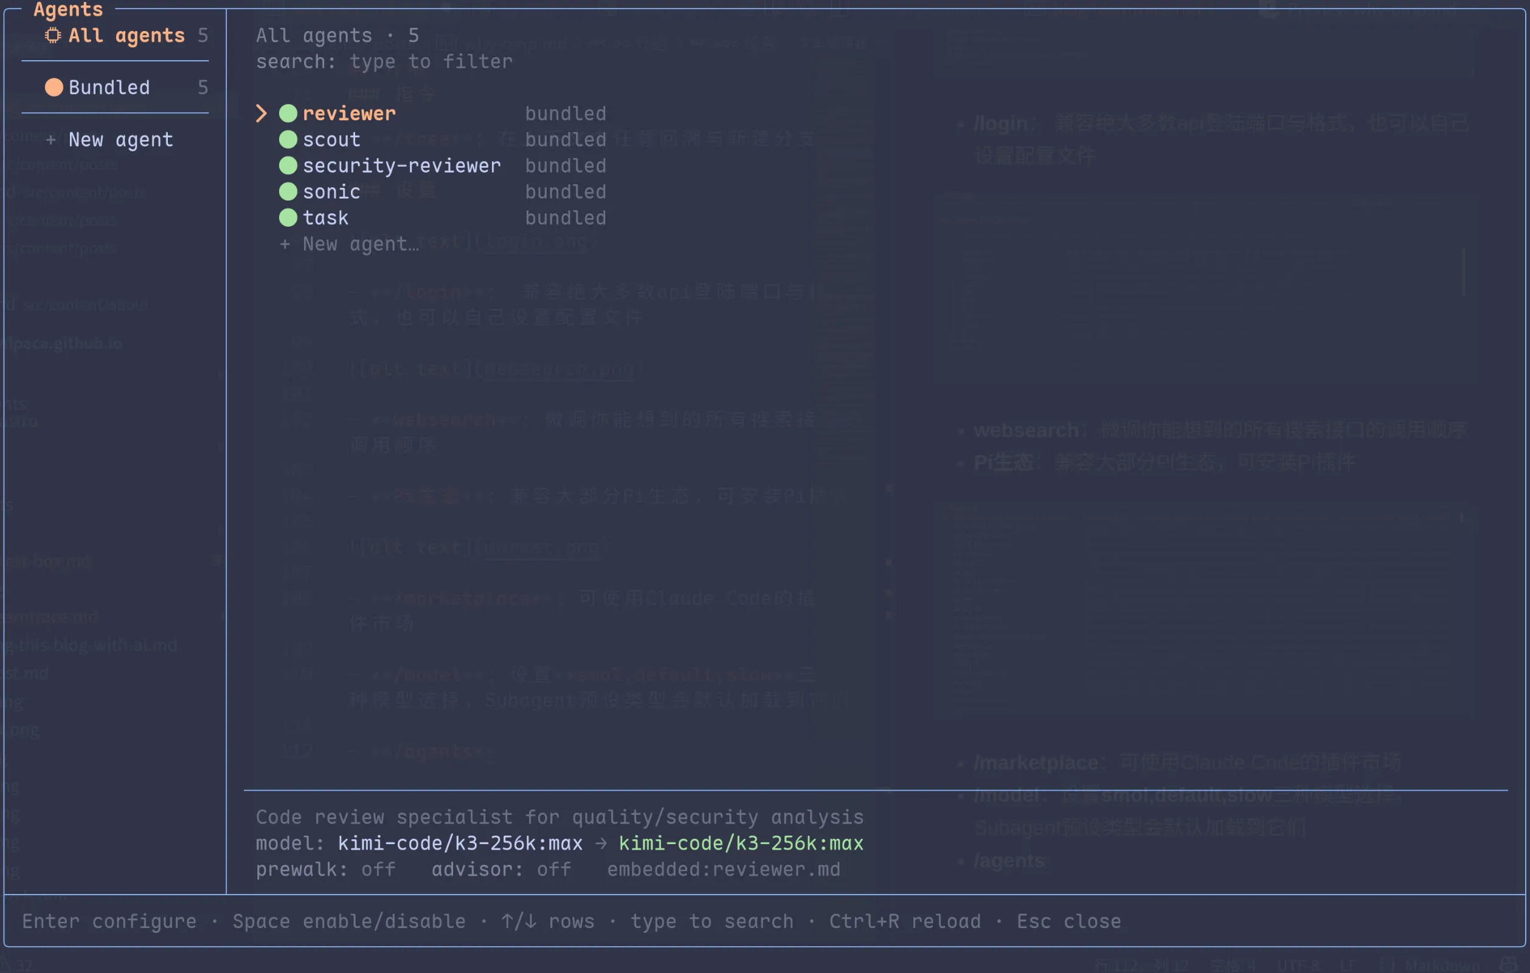Click the Code review specialist description line
Image resolution: width=1530 pixels, height=973 pixels.
(560, 817)
